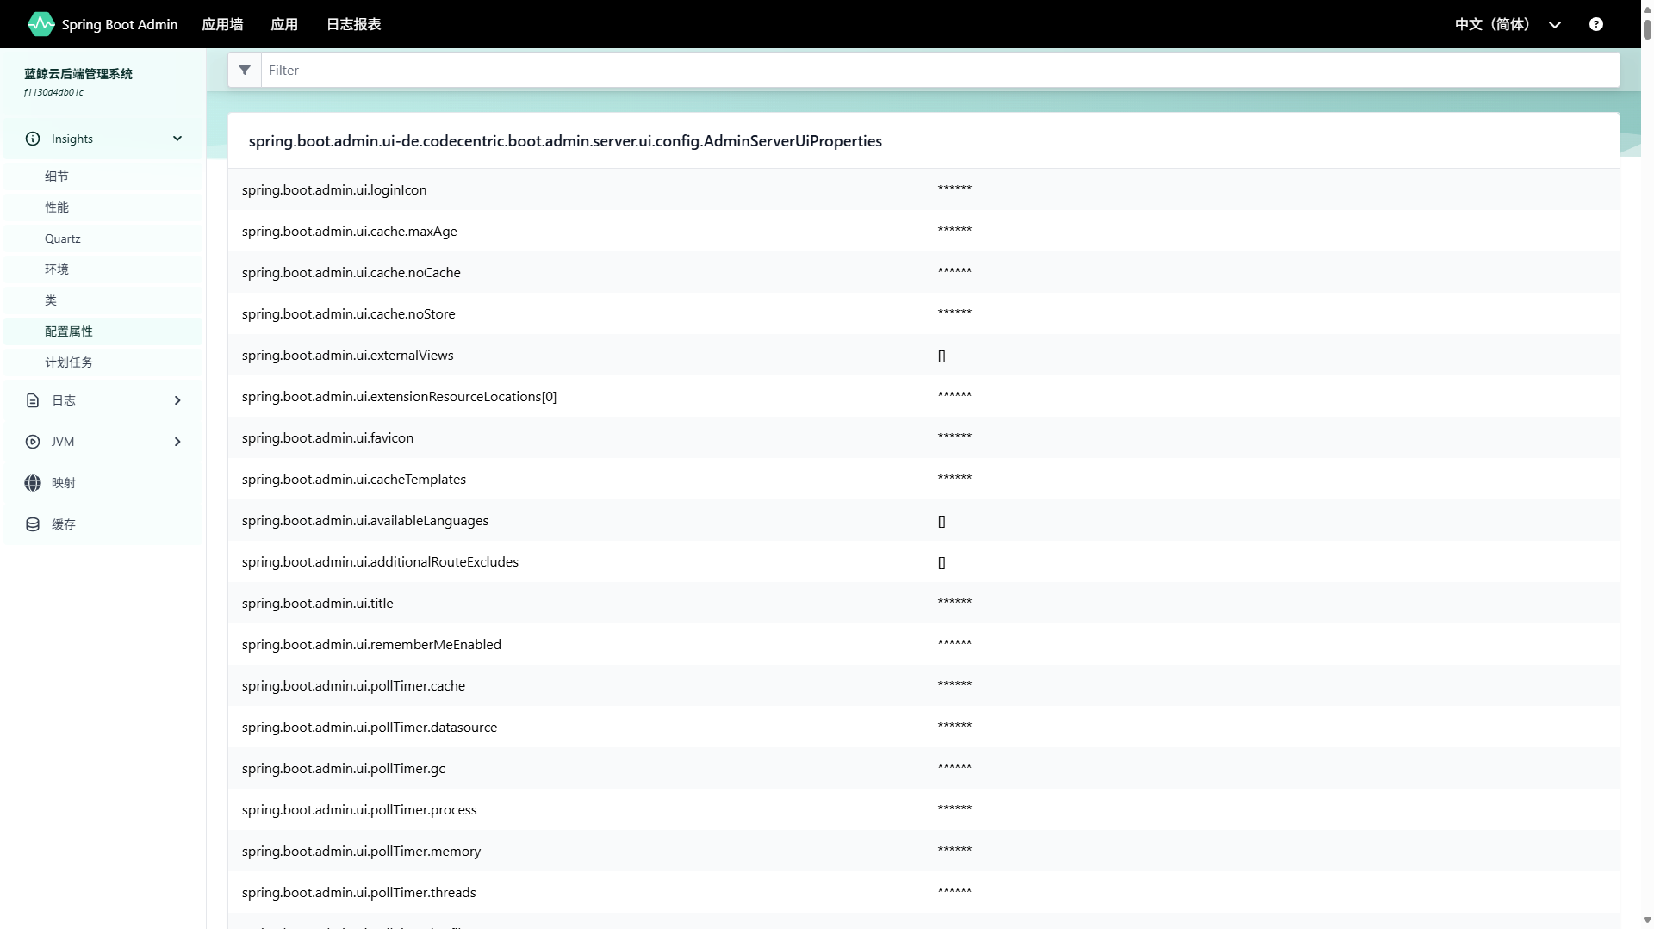Click the masked value of ui.title

[954, 602]
